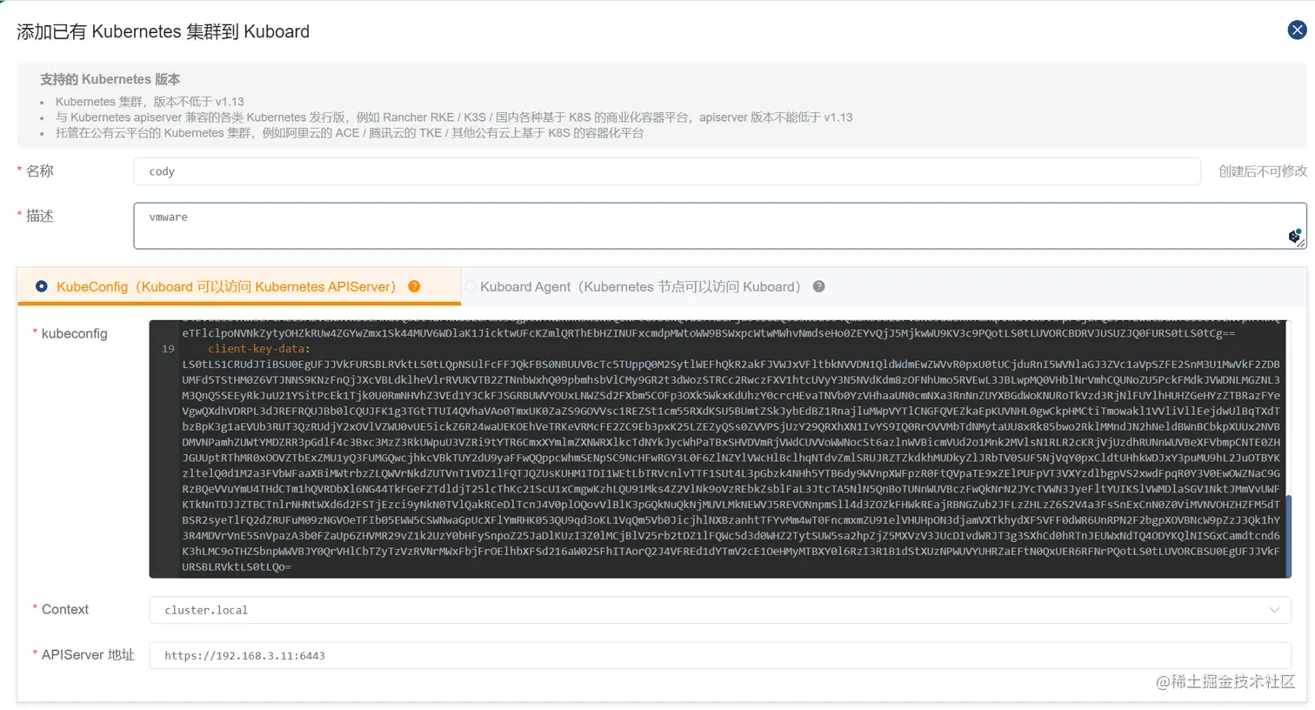
Task: Focus the APIServer 地址 input field
Action: point(720,655)
